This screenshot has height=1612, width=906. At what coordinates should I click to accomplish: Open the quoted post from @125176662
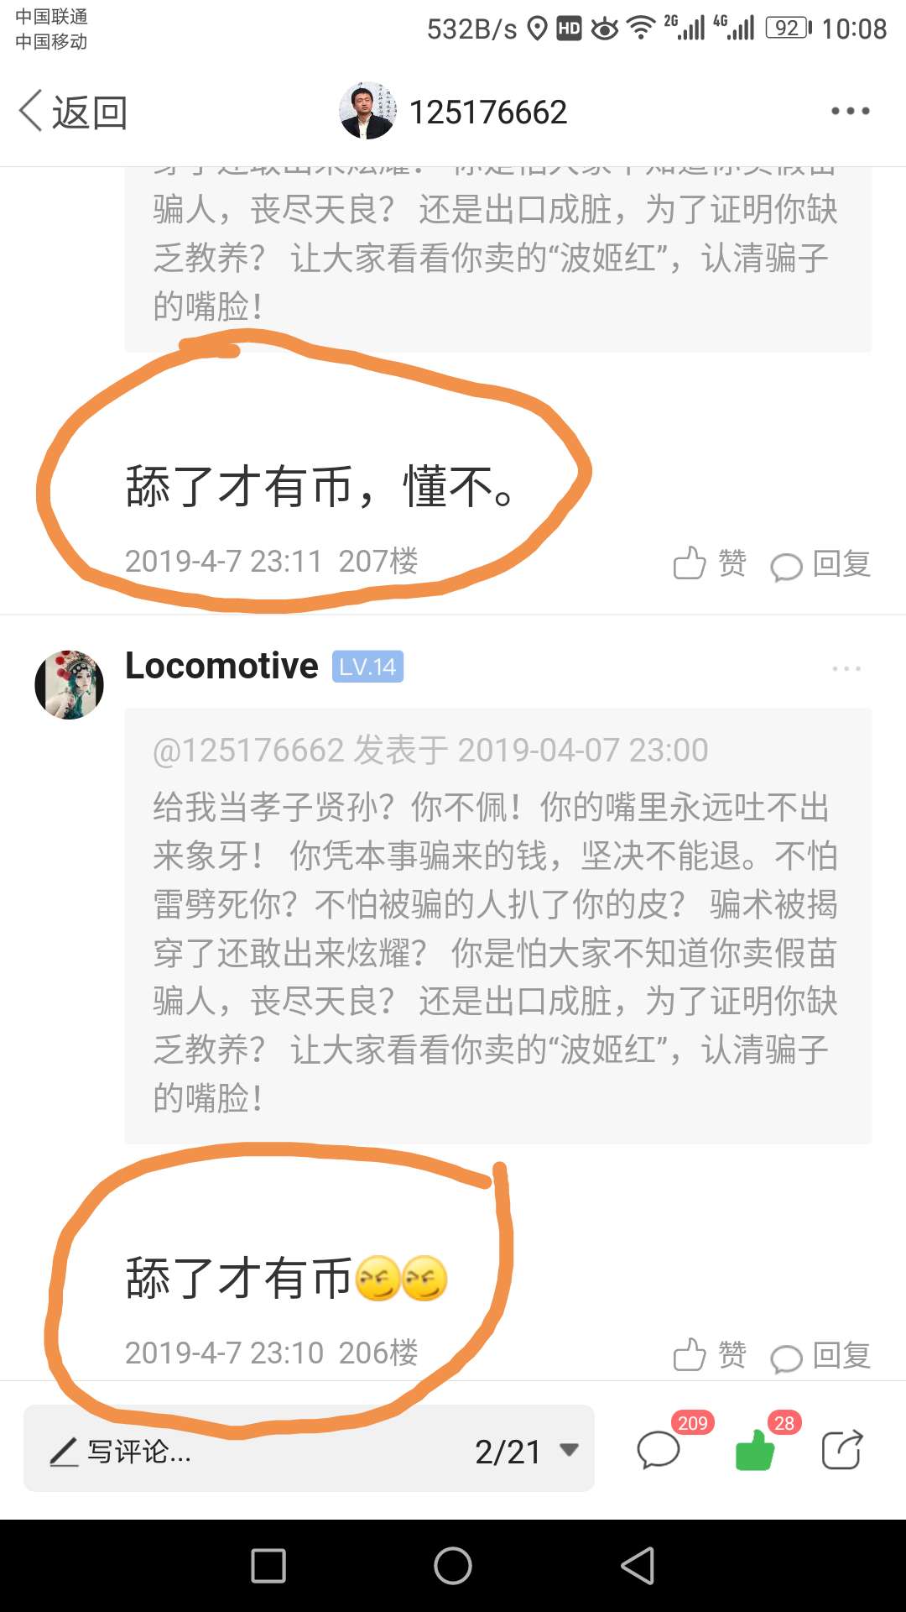coord(498,925)
